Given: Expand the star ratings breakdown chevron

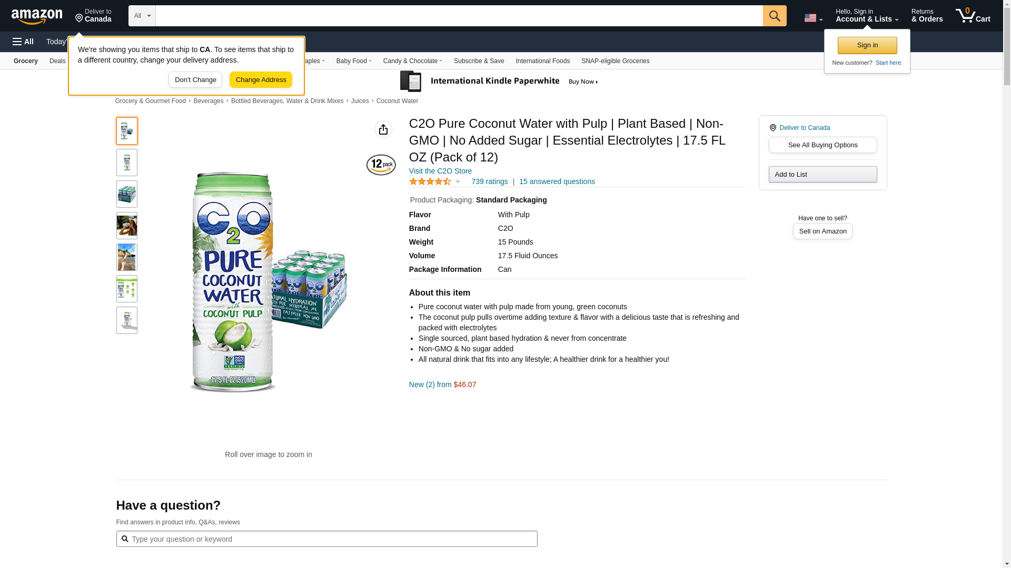Looking at the screenshot, I should (x=458, y=181).
